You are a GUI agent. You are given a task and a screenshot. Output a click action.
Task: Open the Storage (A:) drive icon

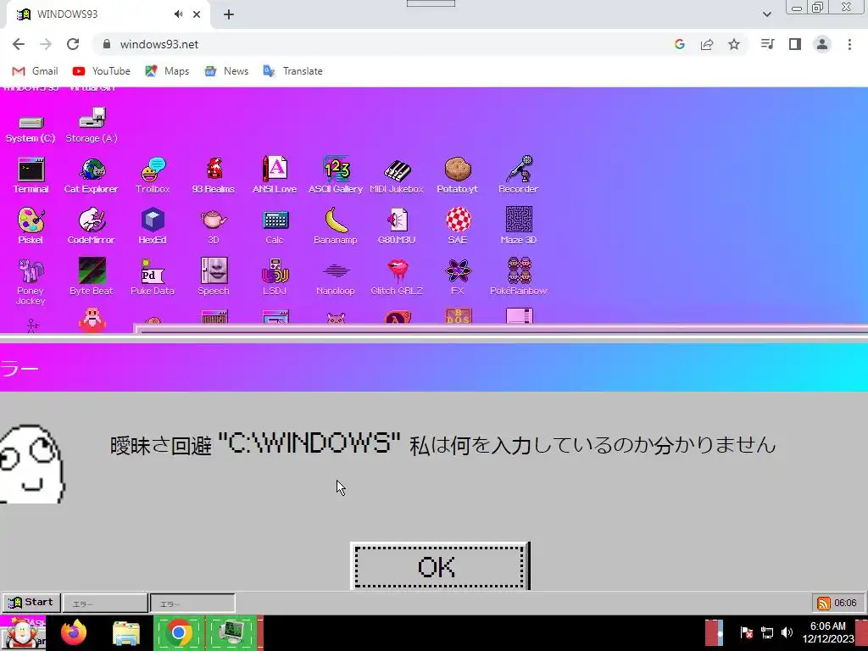pos(92,125)
